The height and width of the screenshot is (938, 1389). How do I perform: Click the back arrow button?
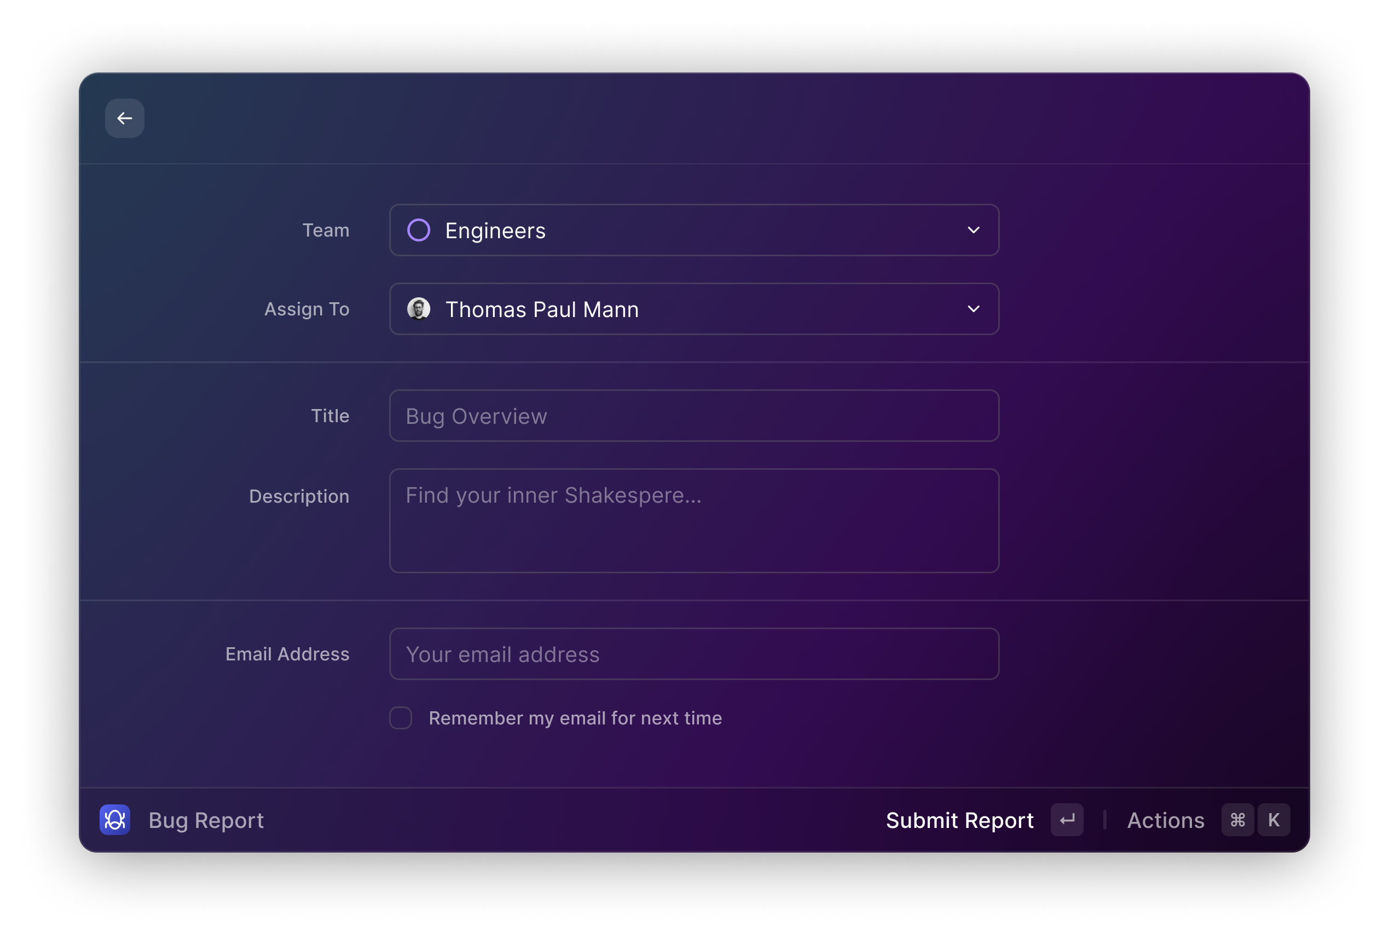coord(124,118)
